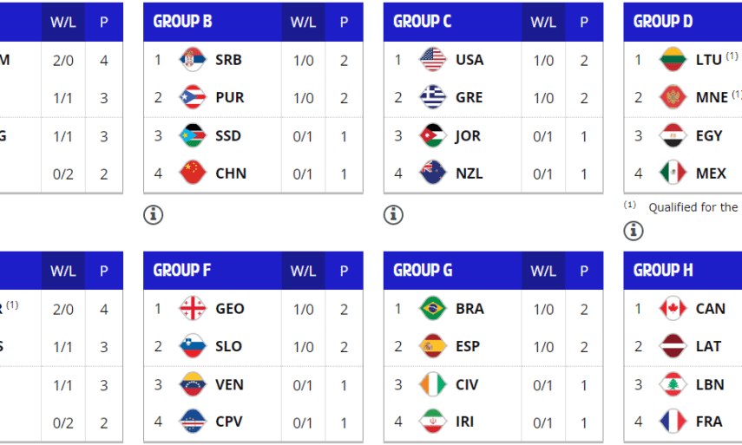Click the Puerto Rico flag icon
Image resolution: width=742 pixels, height=445 pixels.
point(192,97)
